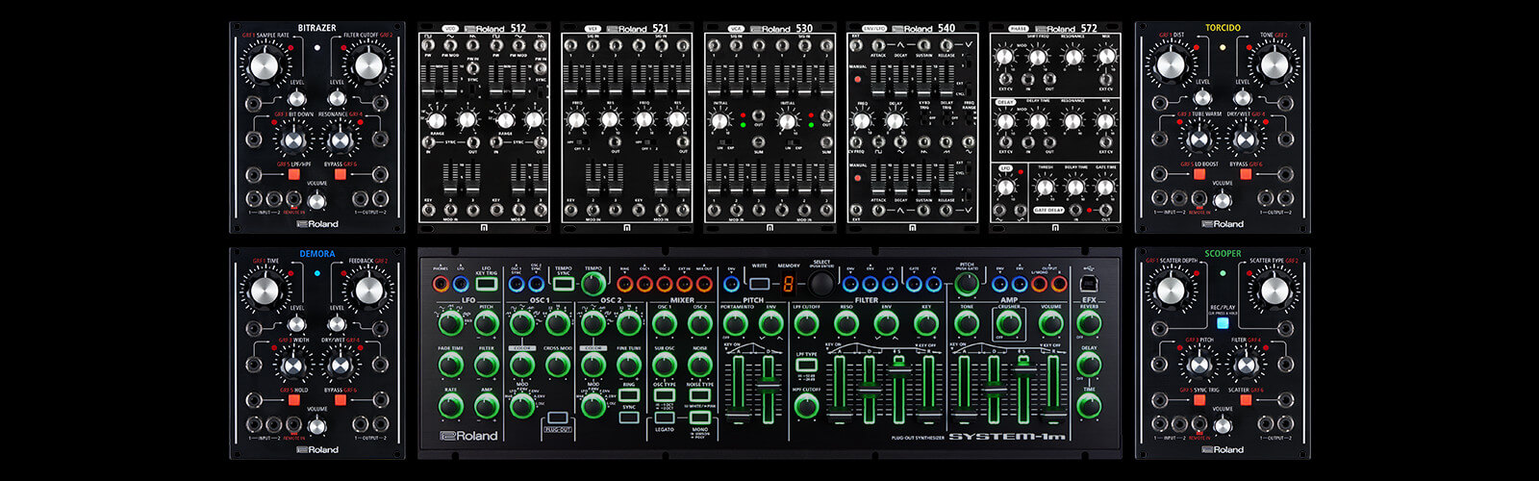Click the EFX REVERB knob
The image size is (1539, 481).
(1089, 323)
